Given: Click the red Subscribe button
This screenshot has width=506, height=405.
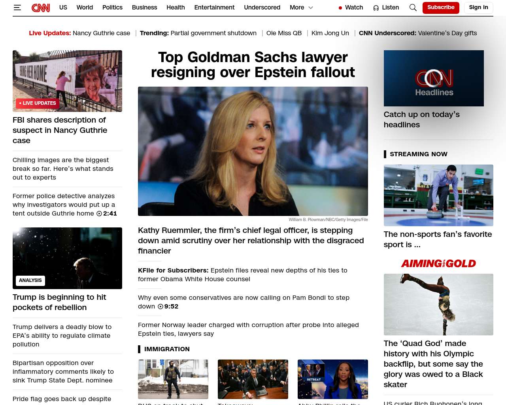Looking at the screenshot, I should 440,8.
